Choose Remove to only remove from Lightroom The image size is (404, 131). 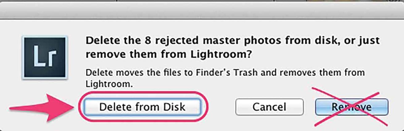(352, 107)
